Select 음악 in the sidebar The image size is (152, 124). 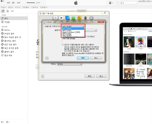pyautogui.click(x=14, y=18)
